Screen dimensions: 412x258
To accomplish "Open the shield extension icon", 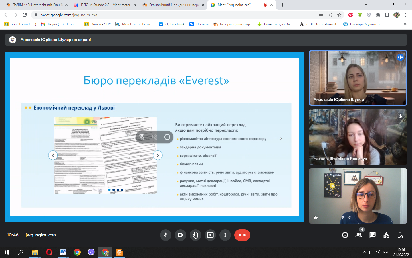I will tap(369, 15).
